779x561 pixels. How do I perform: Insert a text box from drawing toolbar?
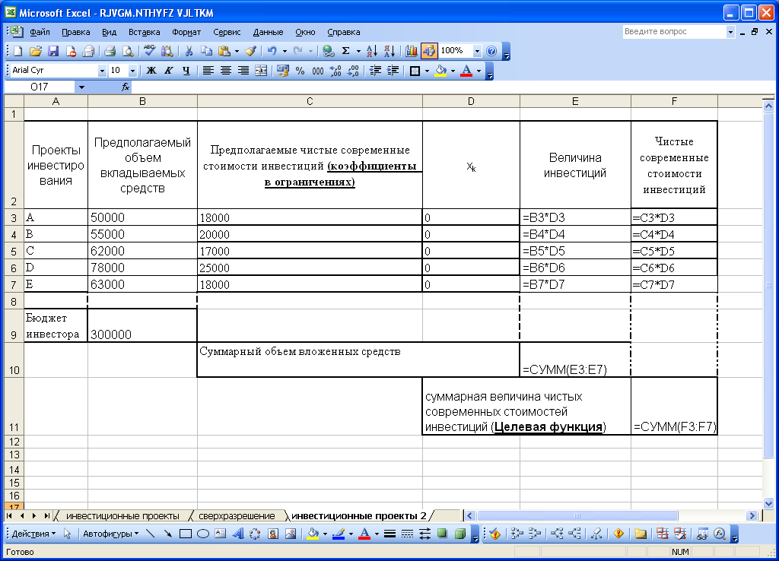220,534
